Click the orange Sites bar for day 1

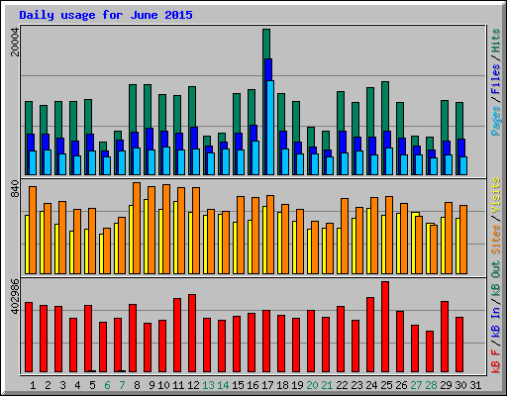pyautogui.click(x=33, y=230)
